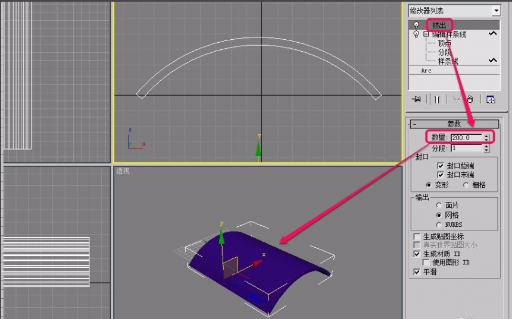Image resolution: width=512 pixels, height=319 pixels.
Task: Uncheck the 平滑 checkbox
Action: pyautogui.click(x=417, y=271)
